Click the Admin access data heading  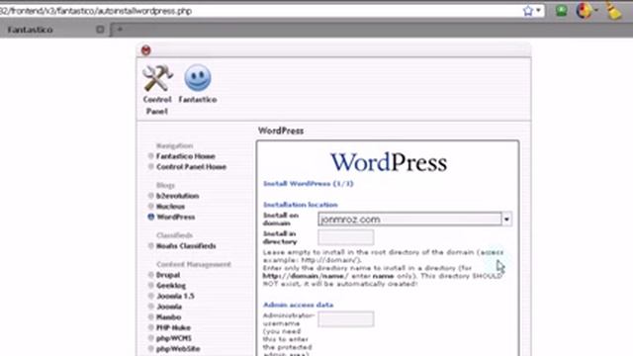[299, 305]
